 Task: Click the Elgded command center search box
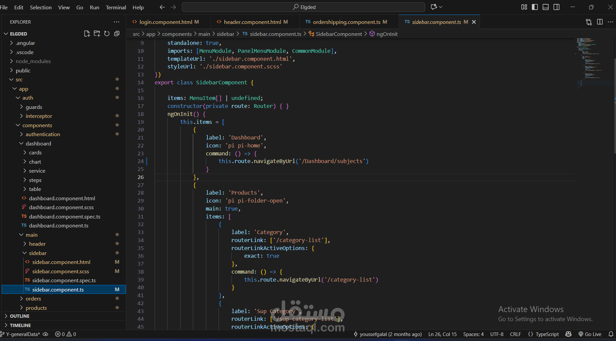click(x=304, y=7)
